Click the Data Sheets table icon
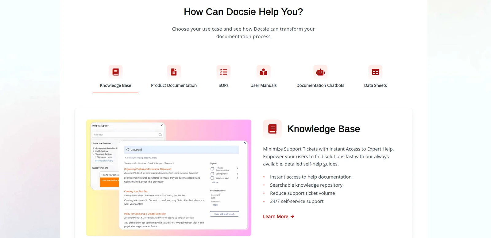The width and height of the screenshot is (491, 238). tap(375, 72)
